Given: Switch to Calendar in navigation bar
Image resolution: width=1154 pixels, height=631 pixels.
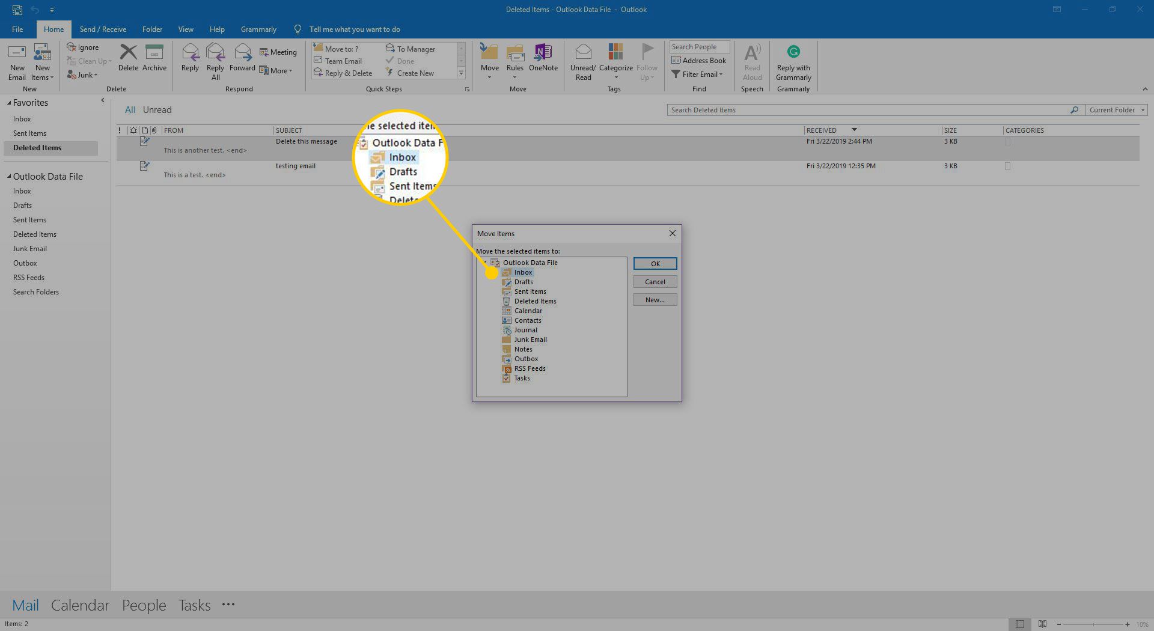Looking at the screenshot, I should pos(80,605).
